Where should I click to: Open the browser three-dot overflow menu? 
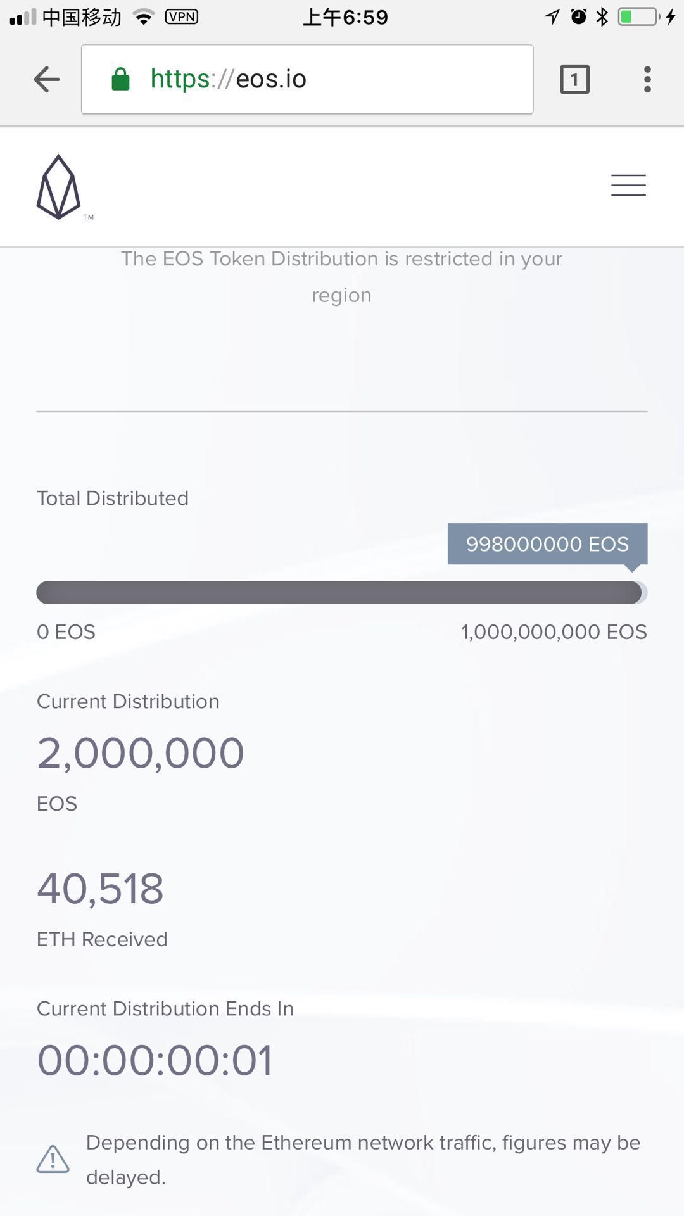[647, 80]
